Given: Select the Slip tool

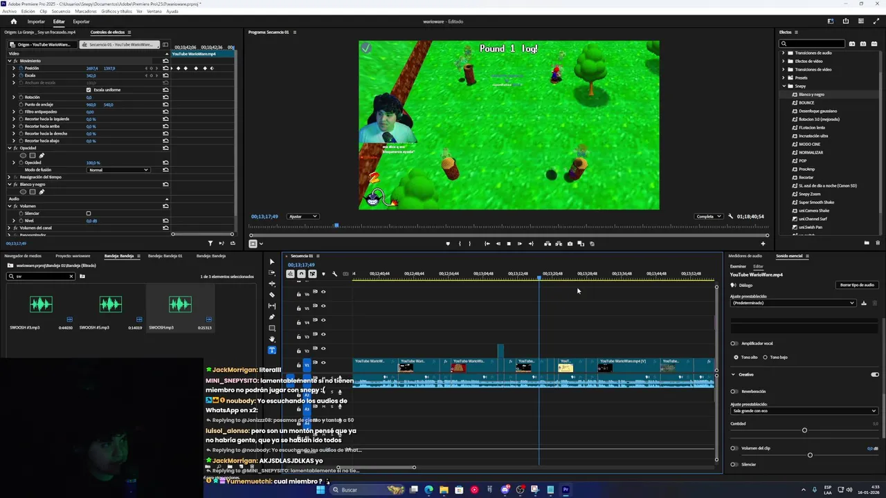Looking at the screenshot, I should (272, 306).
